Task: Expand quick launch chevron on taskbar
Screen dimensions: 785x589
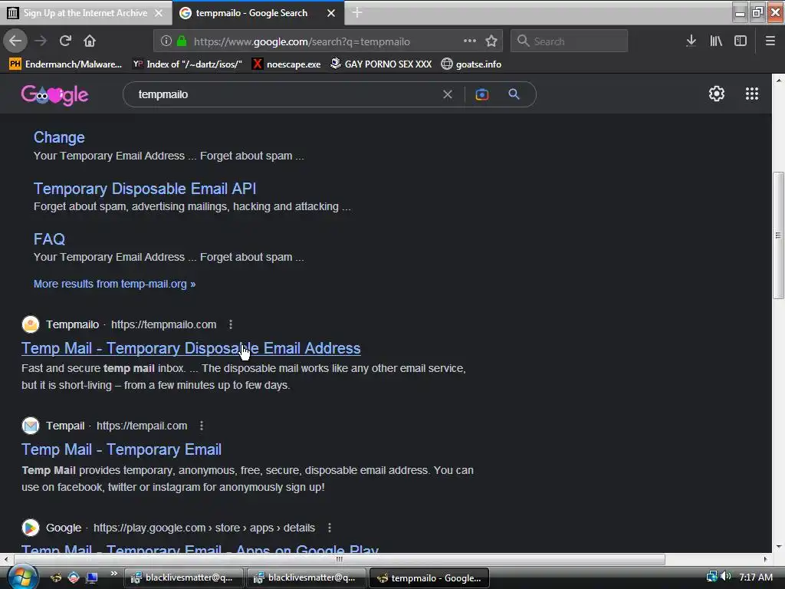Action: [x=114, y=574]
